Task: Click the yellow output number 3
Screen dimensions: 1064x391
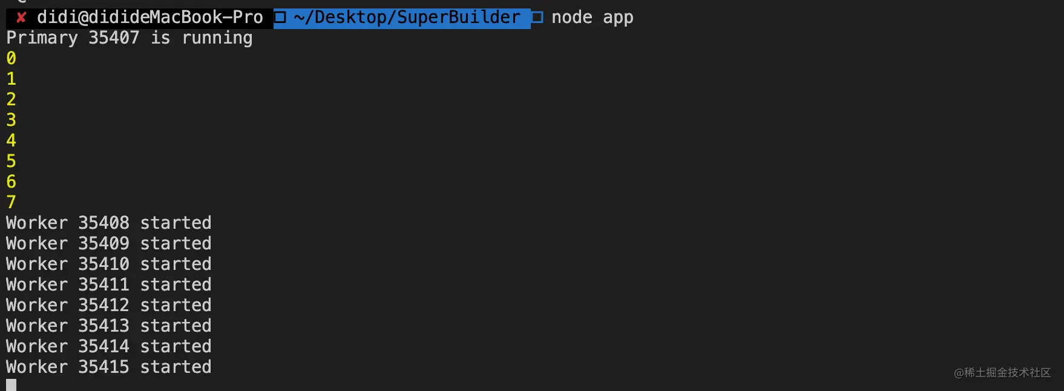Action: (11, 120)
